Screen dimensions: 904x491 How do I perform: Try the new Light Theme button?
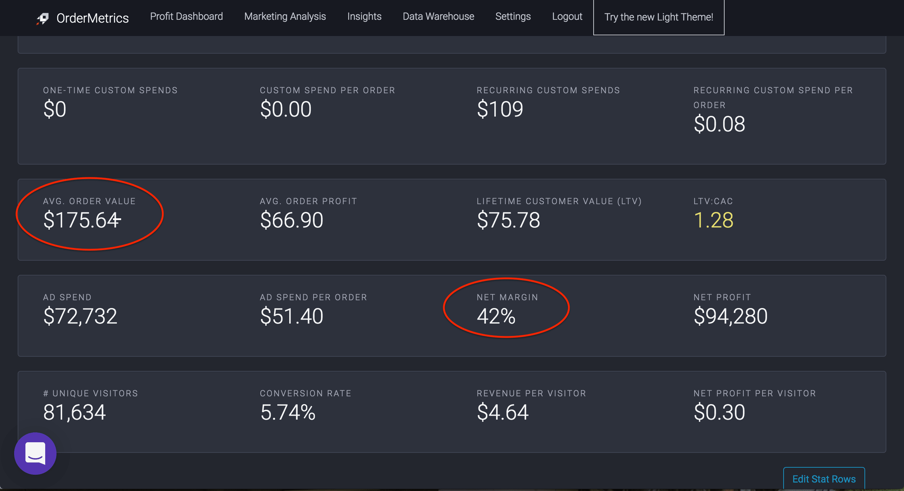pyautogui.click(x=659, y=17)
